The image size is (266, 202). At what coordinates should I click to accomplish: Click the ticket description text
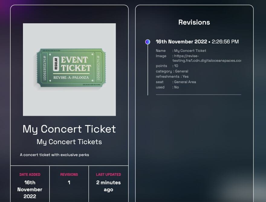pyautogui.click(x=54, y=155)
